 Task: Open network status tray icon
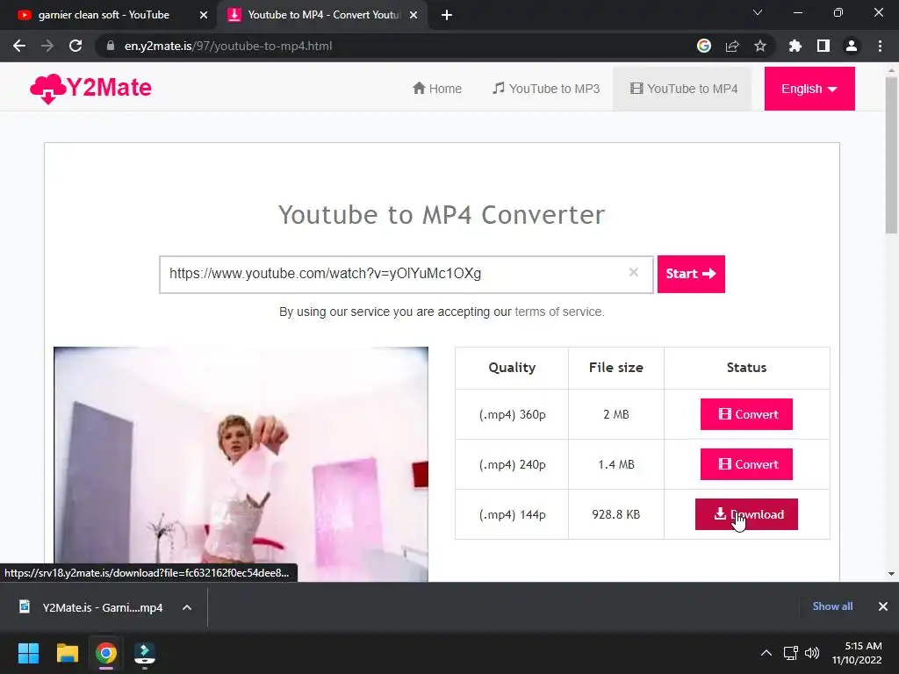[x=791, y=653]
